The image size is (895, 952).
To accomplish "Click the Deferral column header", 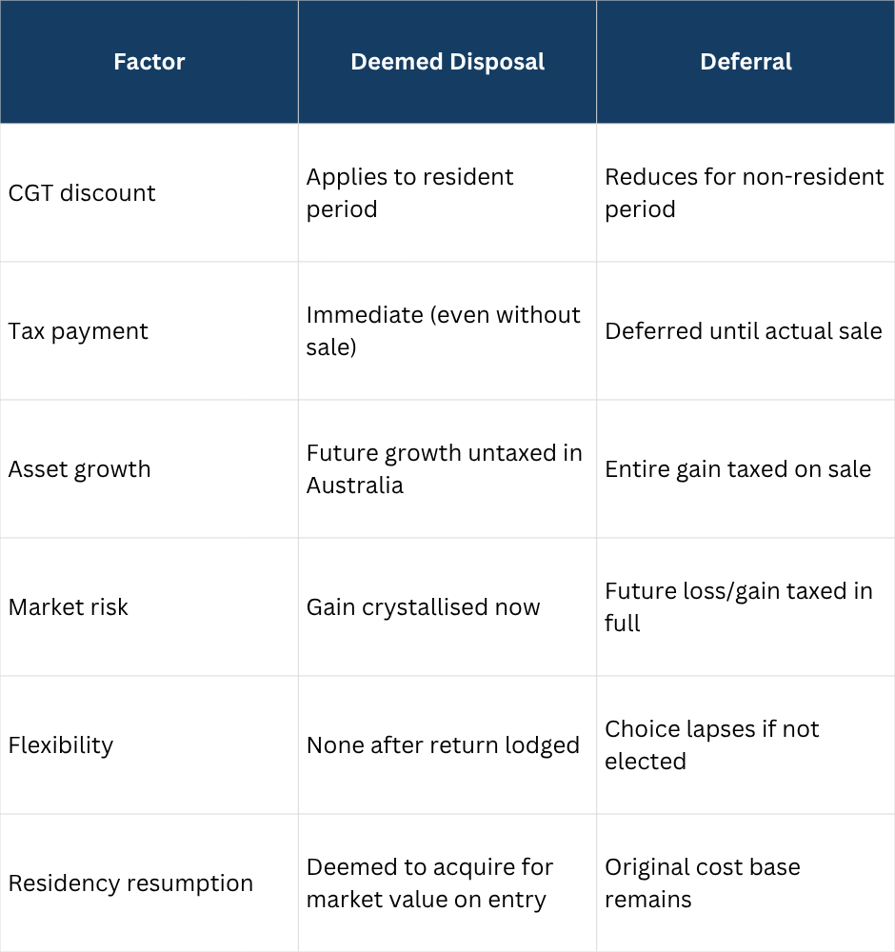I will [746, 62].
